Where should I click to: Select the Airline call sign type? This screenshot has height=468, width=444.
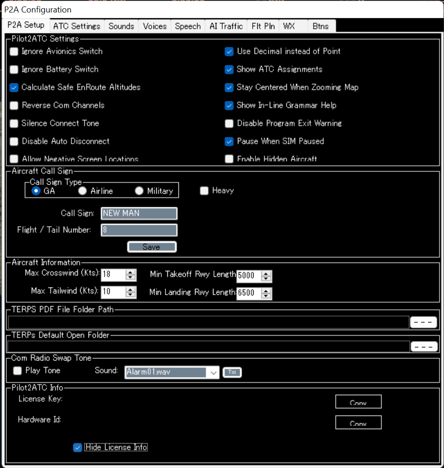pos(83,191)
